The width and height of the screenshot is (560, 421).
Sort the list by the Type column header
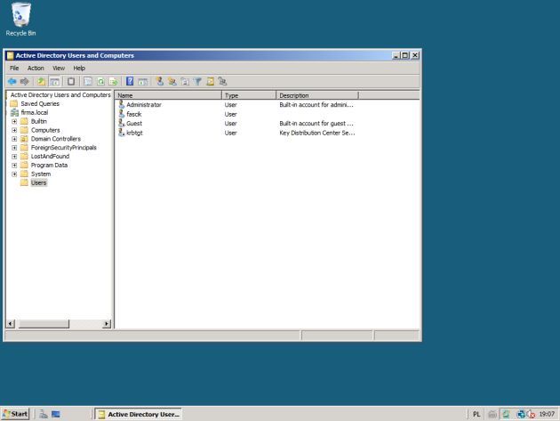tap(249, 95)
